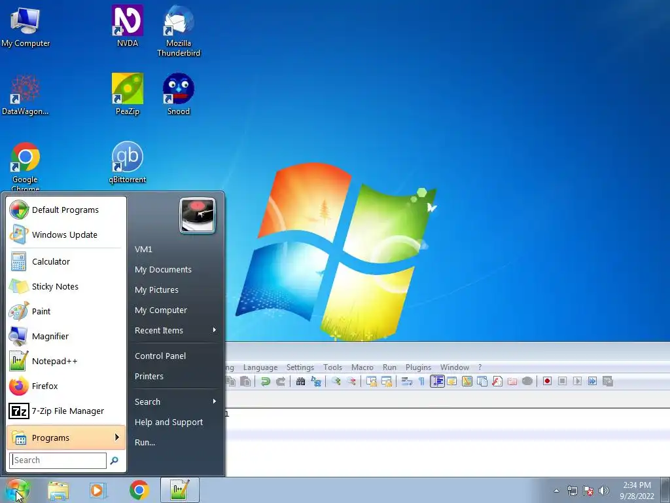The width and height of the screenshot is (670, 503).
Task: Open Sticky Notes from Start menu
Action: click(x=66, y=287)
